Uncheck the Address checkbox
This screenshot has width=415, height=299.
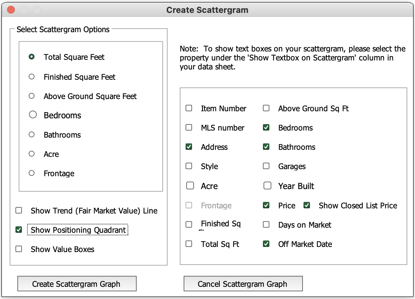point(189,147)
